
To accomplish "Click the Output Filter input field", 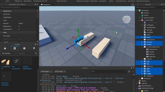I will coord(108,71).
